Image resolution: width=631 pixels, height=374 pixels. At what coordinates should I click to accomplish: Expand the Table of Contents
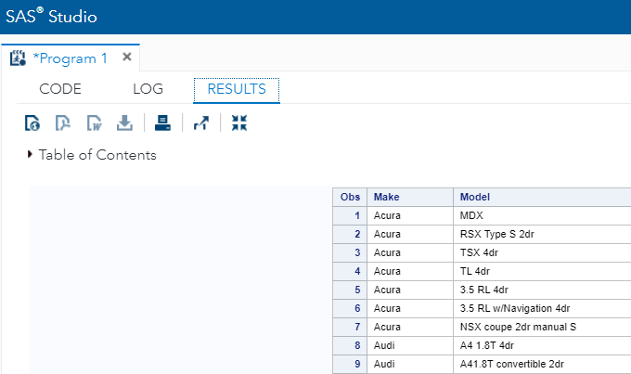pyautogui.click(x=31, y=155)
